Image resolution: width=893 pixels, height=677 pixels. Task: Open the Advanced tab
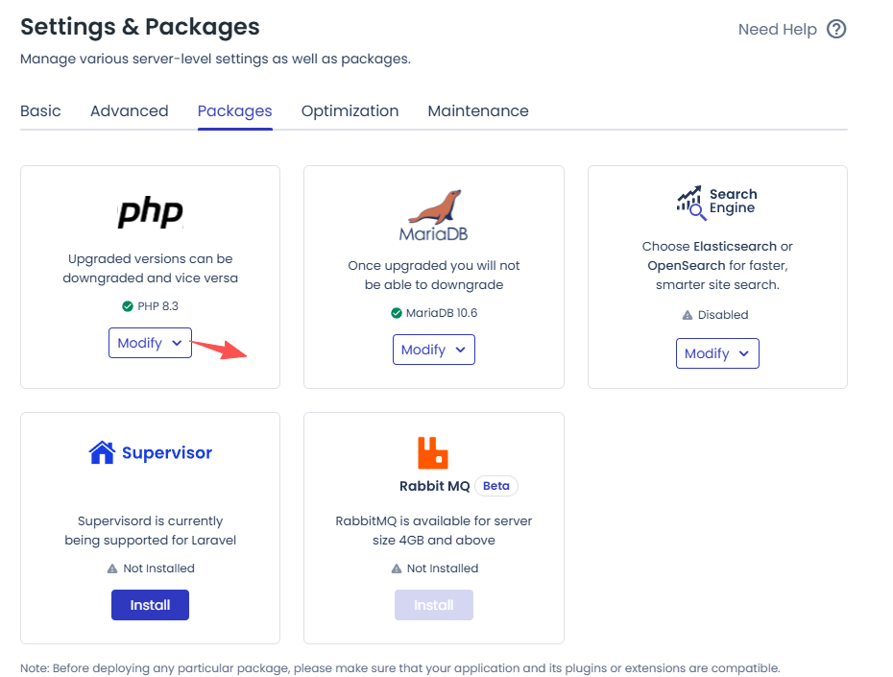pyautogui.click(x=129, y=110)
